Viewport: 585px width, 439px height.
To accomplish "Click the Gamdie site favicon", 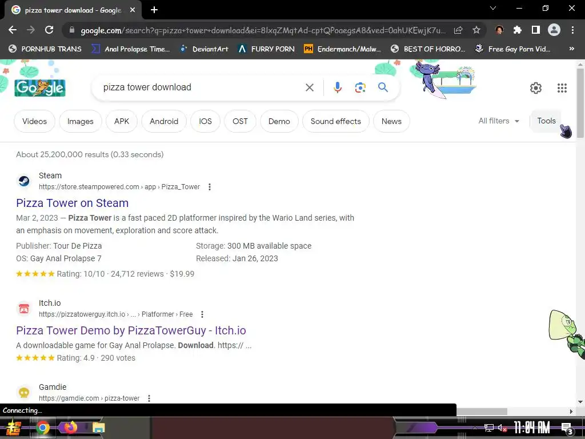I will 24,393.
